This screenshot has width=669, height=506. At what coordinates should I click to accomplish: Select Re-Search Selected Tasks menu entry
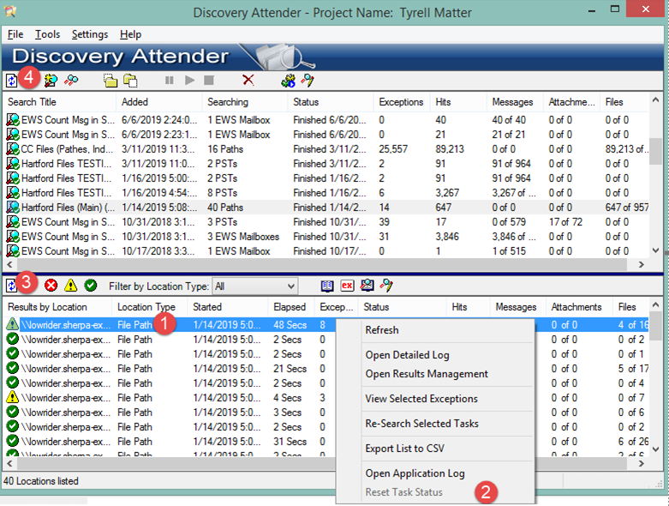tap(421, 424)
